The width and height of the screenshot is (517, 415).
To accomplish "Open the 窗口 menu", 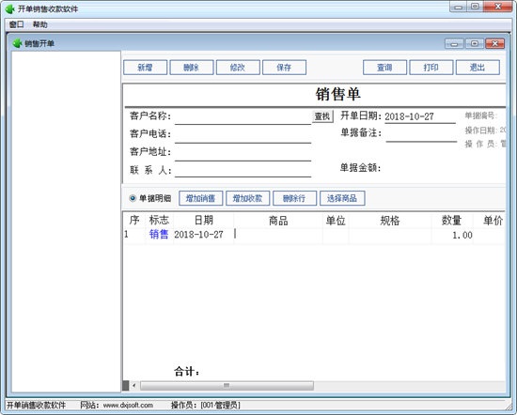I will [x=17, y=24].
